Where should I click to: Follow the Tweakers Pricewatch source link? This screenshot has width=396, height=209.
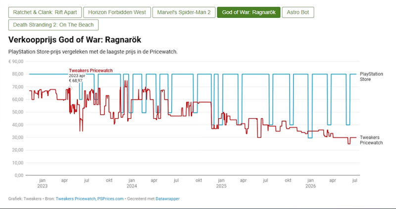76,199
